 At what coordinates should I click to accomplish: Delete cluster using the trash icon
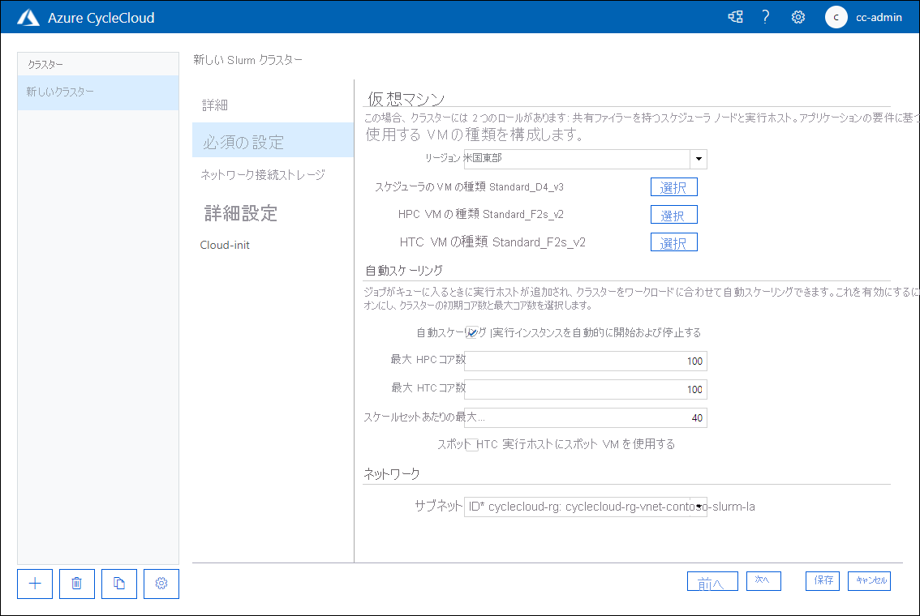point(76,584)
